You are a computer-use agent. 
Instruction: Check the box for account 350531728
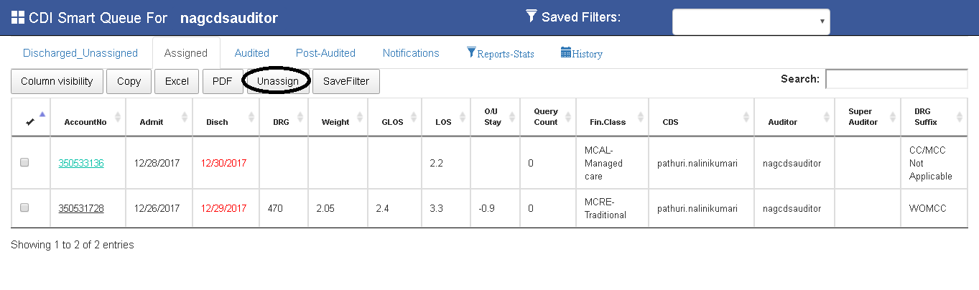pos(24,208)
